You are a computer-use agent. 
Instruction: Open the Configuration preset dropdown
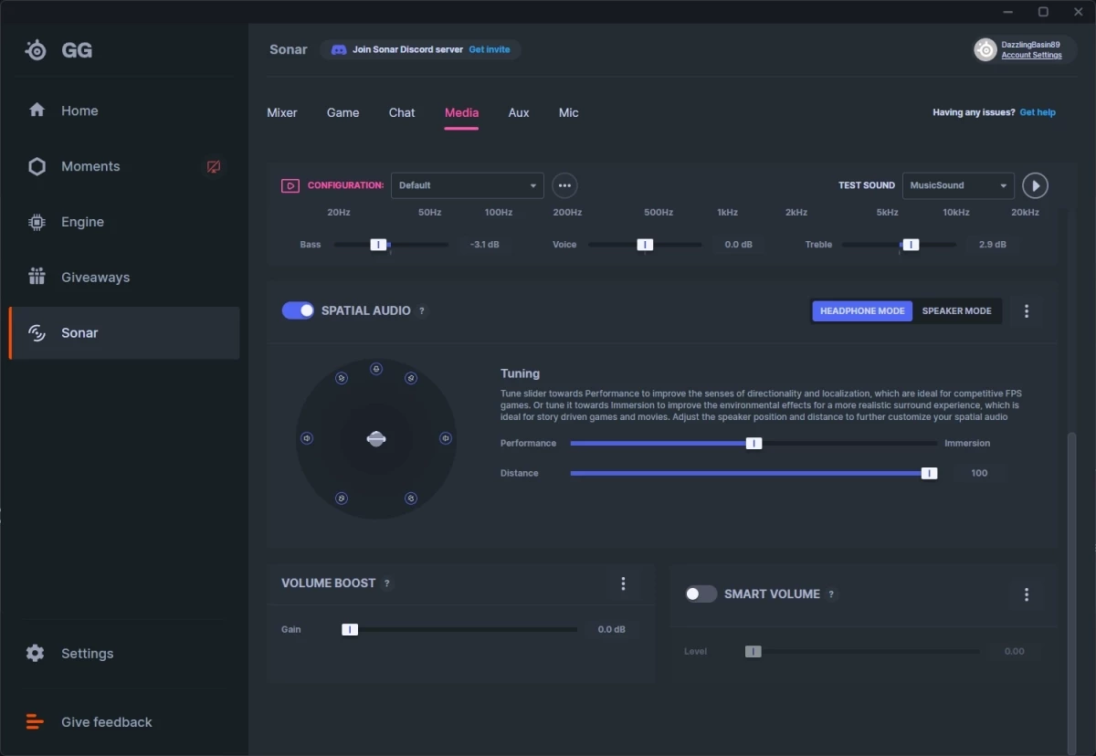(x=468, y=185)
